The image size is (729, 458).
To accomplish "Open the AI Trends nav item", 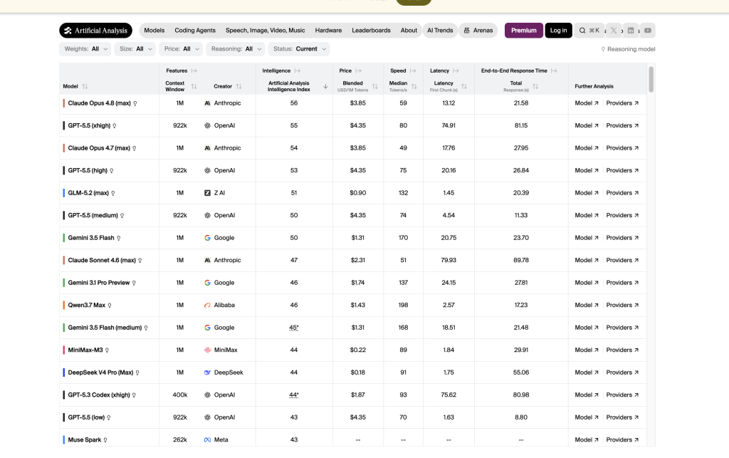I will click(x=440, y=31).
